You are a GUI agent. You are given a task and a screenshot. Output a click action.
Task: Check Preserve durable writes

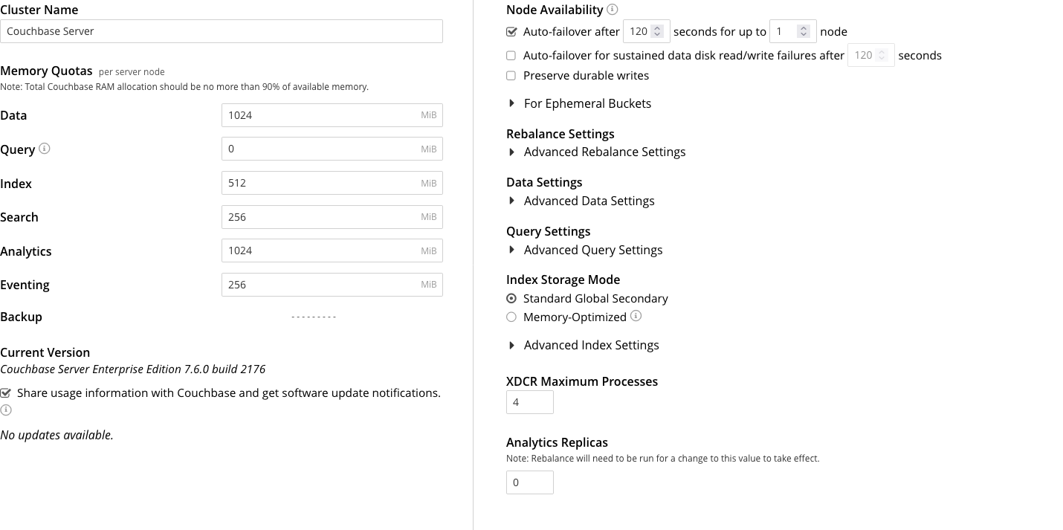511,76
